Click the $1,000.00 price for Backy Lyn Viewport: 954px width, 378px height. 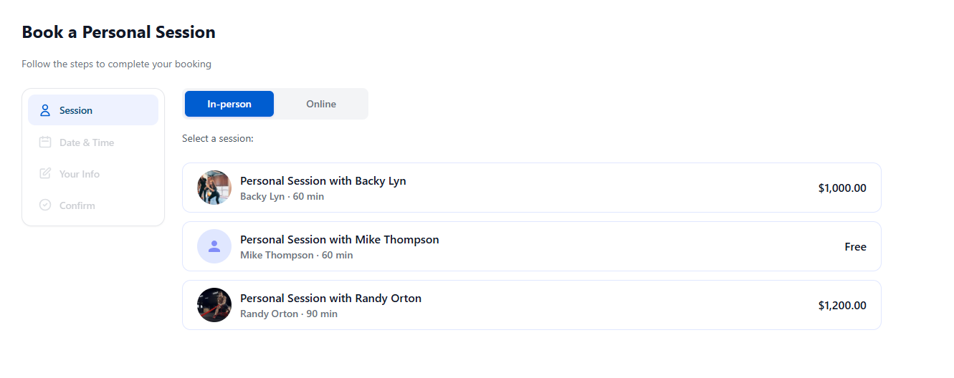(842, 188)
